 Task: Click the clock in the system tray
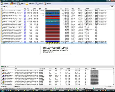pos(112,91)
